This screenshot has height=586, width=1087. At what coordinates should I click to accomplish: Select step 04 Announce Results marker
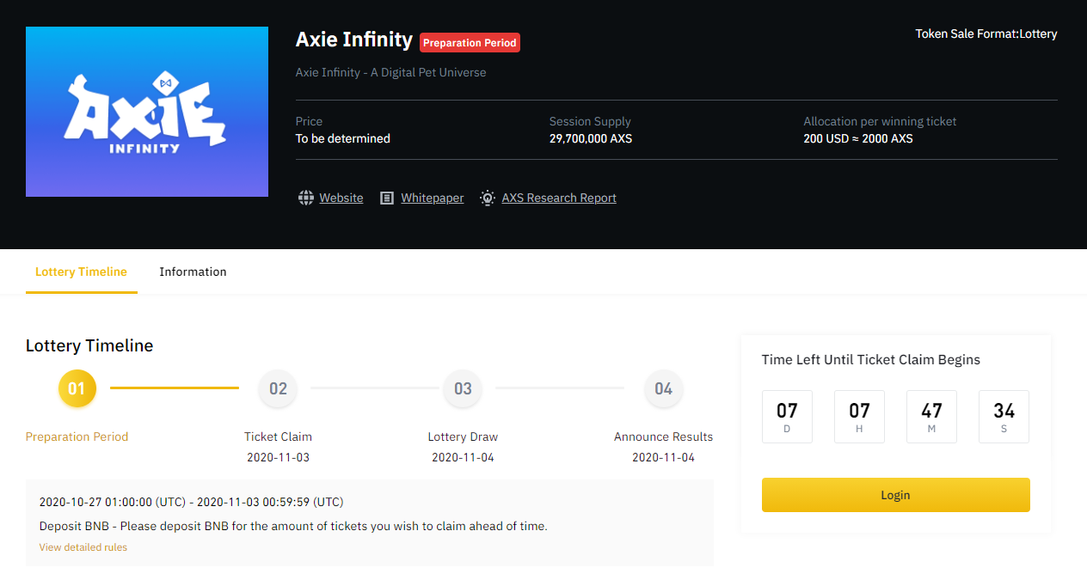[663, 388]
